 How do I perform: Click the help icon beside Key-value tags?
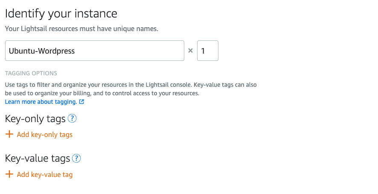[x=76, y=159]
